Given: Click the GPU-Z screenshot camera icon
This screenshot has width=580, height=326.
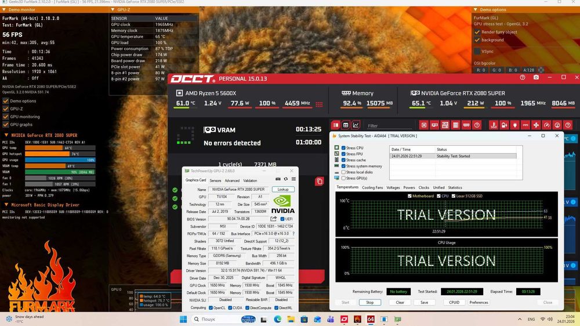Looking at the screenshot, I should [278, 179].
